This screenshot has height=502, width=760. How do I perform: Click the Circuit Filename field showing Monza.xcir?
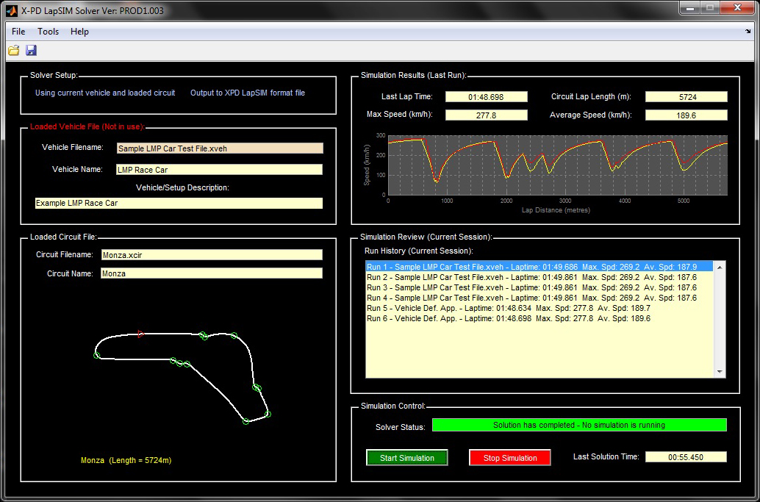[x=211, y=255]
